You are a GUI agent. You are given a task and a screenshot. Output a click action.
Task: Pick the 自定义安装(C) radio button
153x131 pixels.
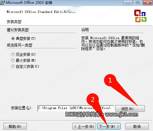click(13, 66)
